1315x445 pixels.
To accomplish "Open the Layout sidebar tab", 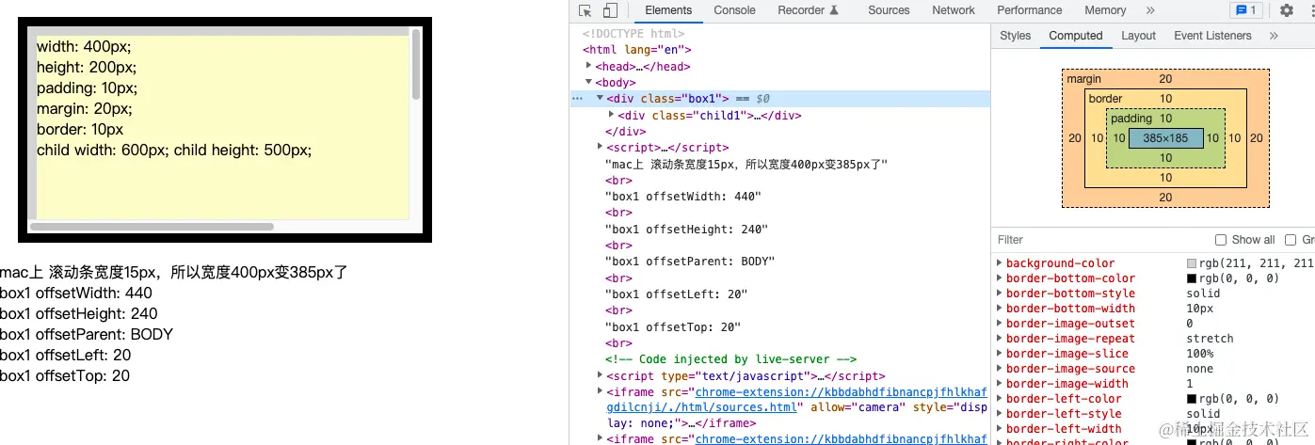I will click(1138, 36).
